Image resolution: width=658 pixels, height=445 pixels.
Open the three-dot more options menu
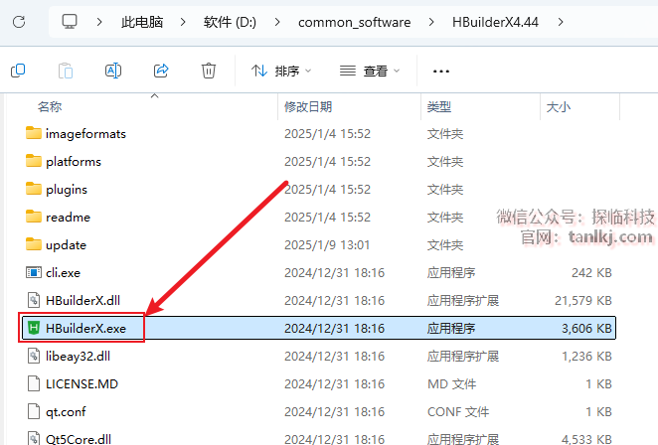click(x=441, y=72)
